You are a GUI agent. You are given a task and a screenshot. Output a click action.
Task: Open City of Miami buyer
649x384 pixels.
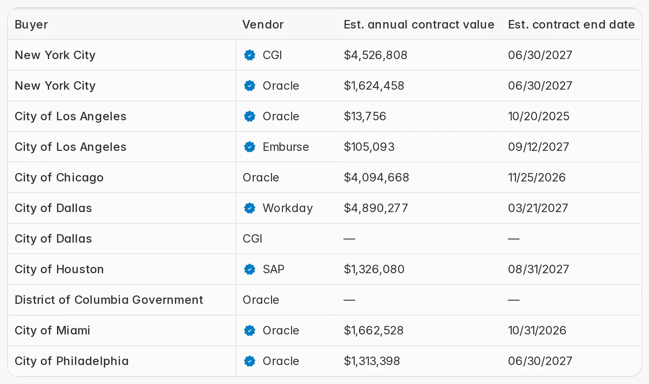[x=52, y=331]
